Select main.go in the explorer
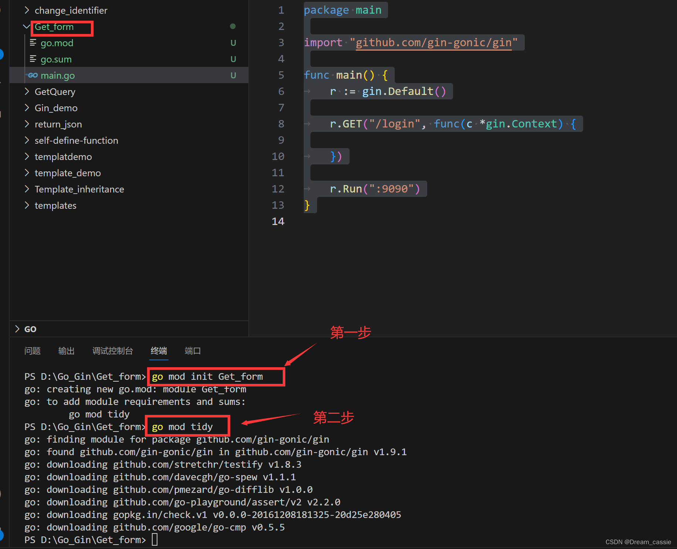This screenshot has width=677, height=549. 58,75
